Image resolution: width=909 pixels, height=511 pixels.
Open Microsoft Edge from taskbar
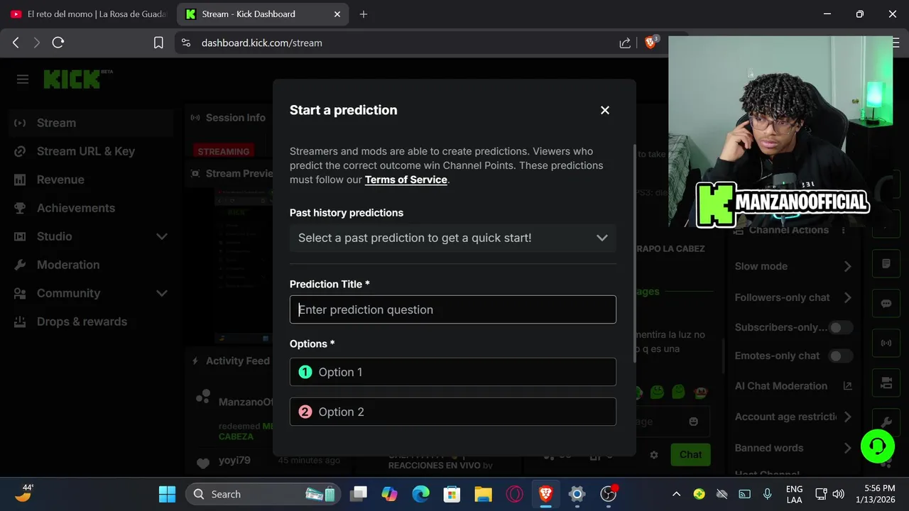tap(420, 494)
